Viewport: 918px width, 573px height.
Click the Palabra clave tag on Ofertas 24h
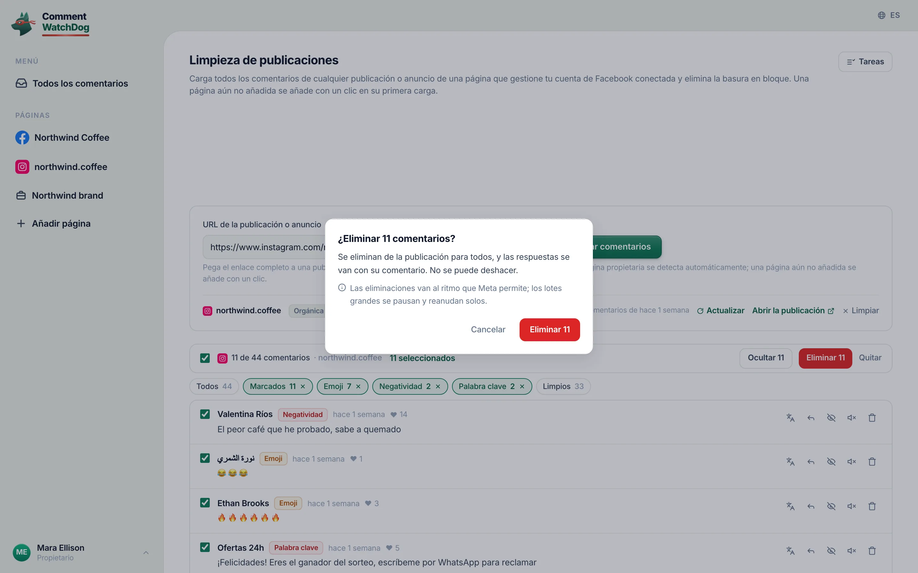pos(296,548)
